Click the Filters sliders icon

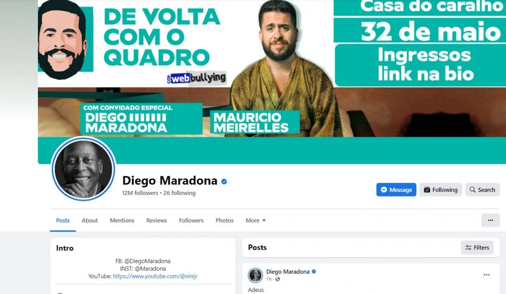click(468, 248)
